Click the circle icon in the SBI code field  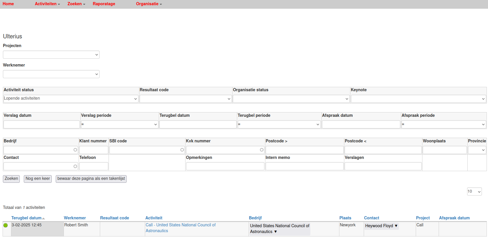point(182,150)
